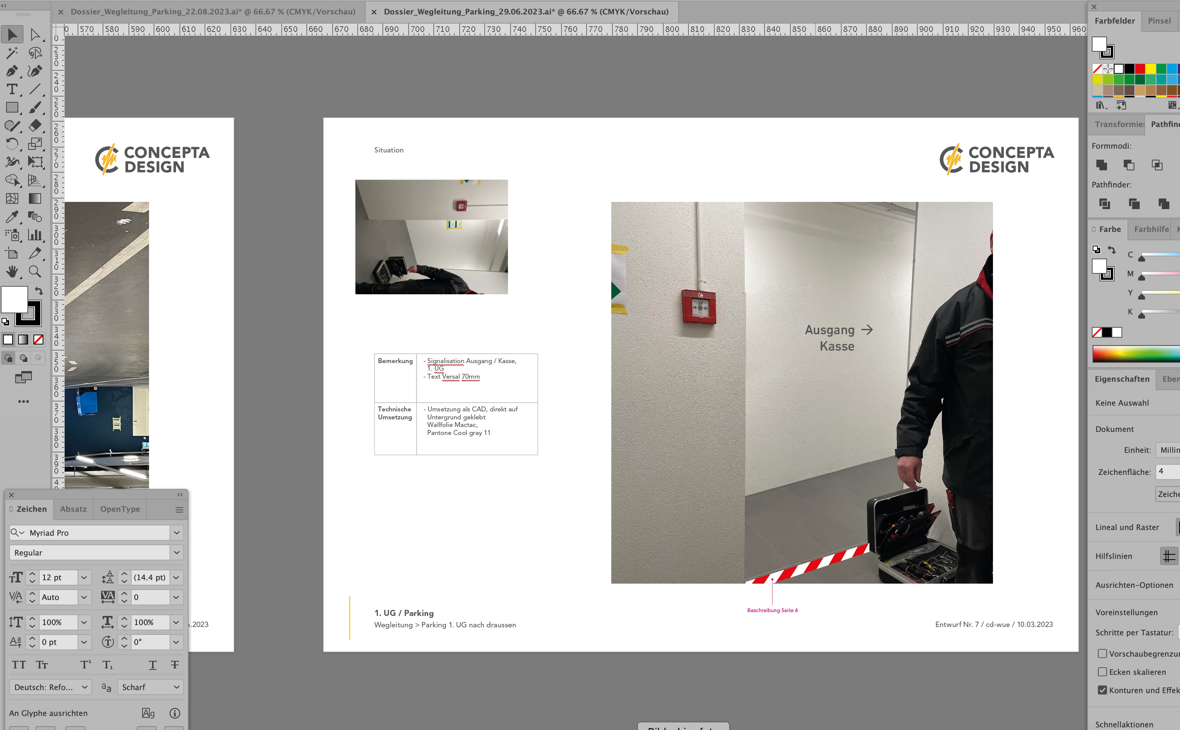Image resolution: width=1180 pixels, height=730 pixels.
Task: Select the Pen tool
Action: click(x=11, y=71)
